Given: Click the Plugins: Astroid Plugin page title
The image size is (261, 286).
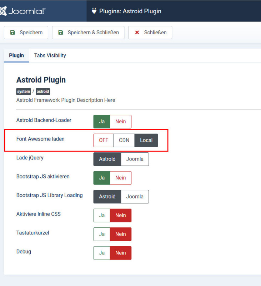Looking at the screenshot, I should 130,11.
